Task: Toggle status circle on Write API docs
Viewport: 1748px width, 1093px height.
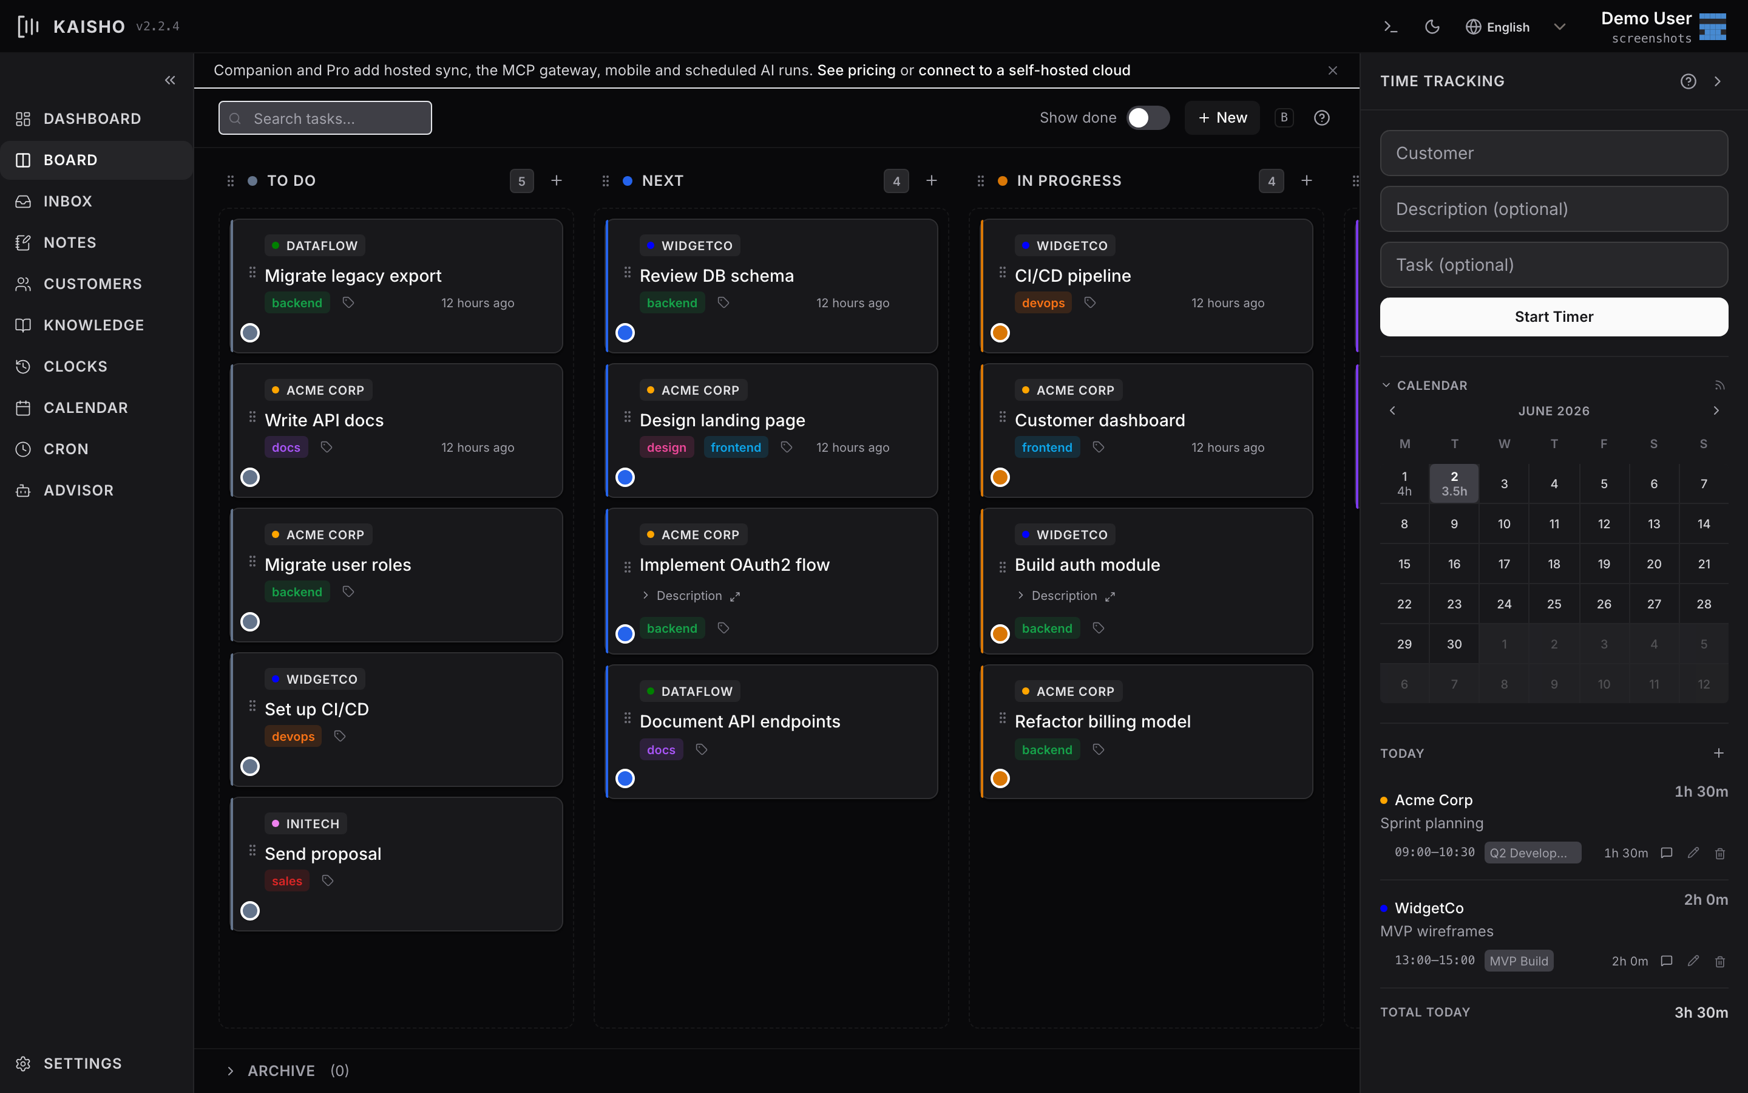Action: [x=250, y=477]
